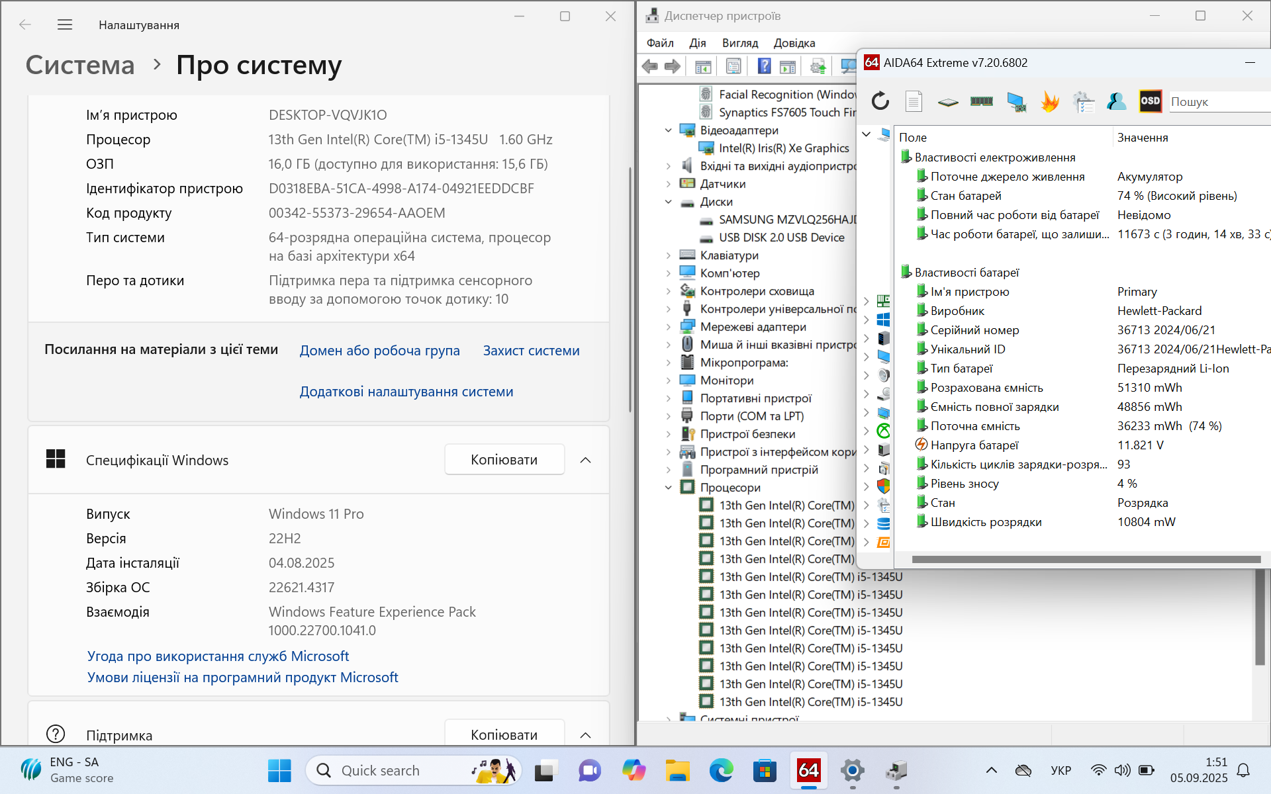Click Рівень зносу row in AIDA64
1271x794 pixels.
(x=1083, y=484)
